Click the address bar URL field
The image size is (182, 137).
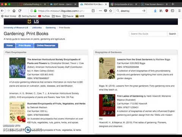pyautogui.click(x=61, y=11)
